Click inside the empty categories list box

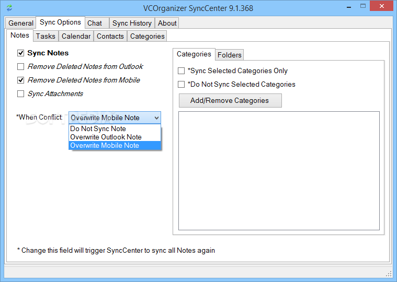coord(279,171)
